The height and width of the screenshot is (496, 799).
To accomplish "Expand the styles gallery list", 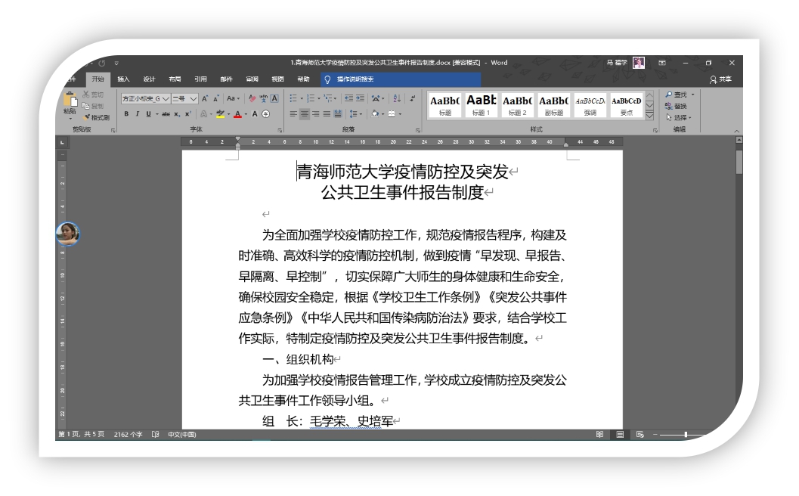I will click(x=649, y=114).
